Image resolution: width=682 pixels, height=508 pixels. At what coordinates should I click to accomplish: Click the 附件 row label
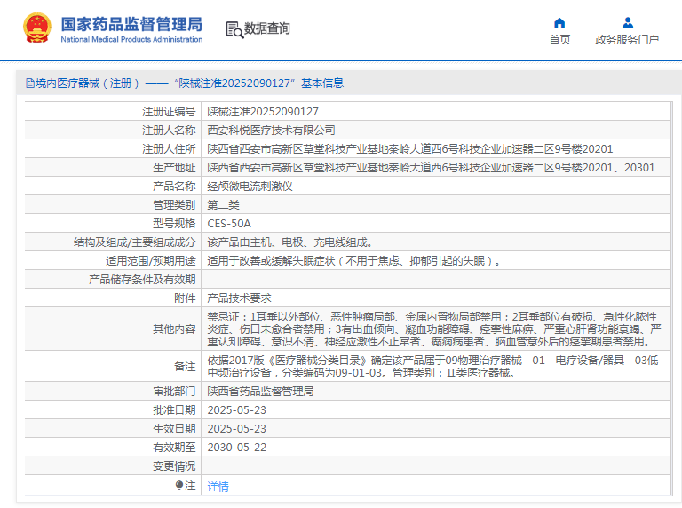click(x=185, y=298)
